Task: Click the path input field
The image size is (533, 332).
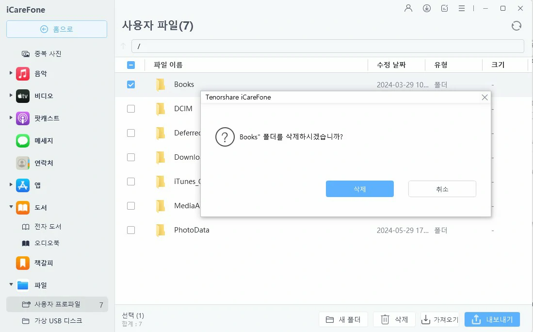Action: pyautogui.click(x=327, y=46)
